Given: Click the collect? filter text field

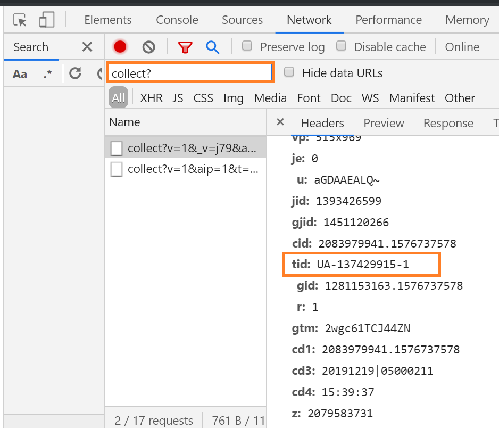Looking at the screenshot, I should pyautogui.click(x=190, y=72).
